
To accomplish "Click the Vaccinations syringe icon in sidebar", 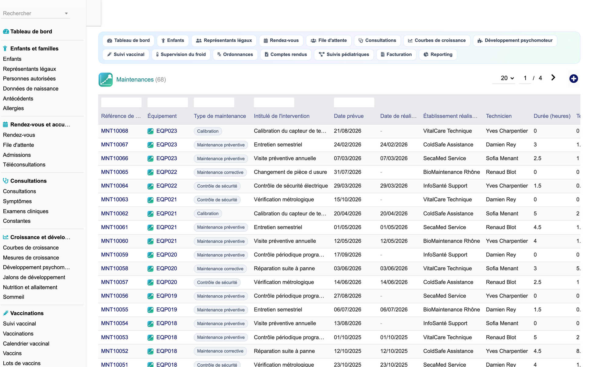I will [x=5, y=313].
